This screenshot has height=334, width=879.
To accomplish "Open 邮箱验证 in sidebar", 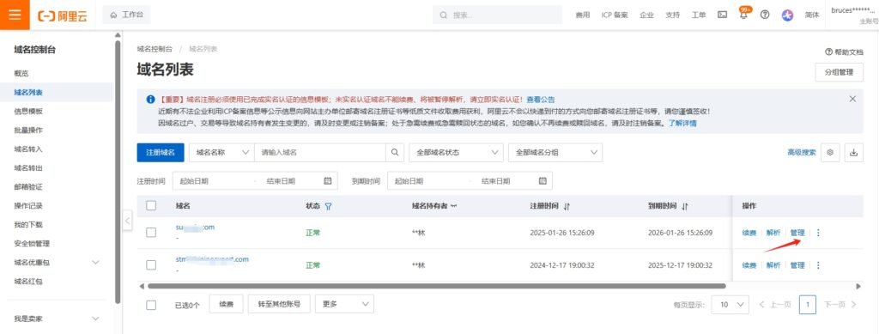I will (x=28, y=186).
